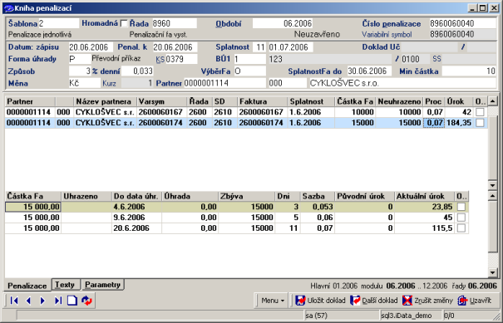
Task: Click the refresh data icon
Action: pos(86,301)
